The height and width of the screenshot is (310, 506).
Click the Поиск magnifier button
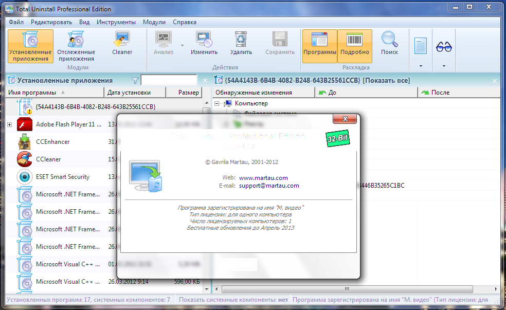tap(389, 44)
